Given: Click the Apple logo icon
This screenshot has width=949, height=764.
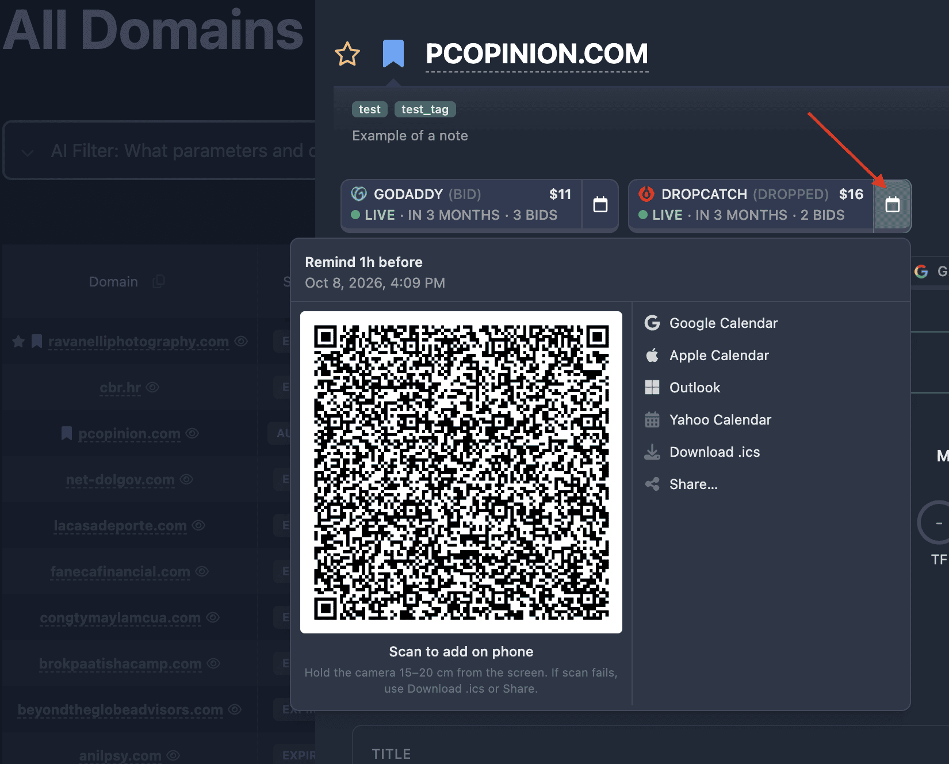Looking at the screenshot, I should 652,355.
